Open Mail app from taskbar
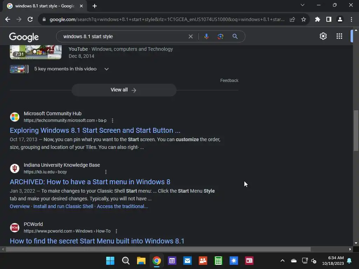The image size is (359, 269). (x=188, y=261)
